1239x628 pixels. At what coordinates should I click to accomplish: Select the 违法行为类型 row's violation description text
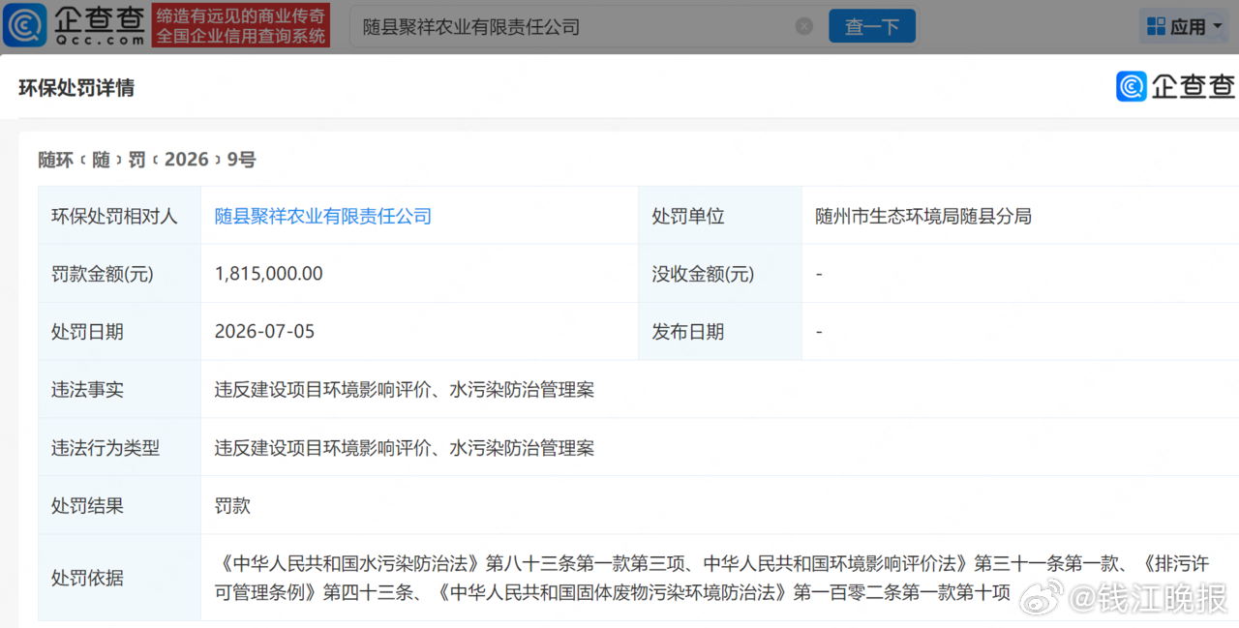point(405,448)
